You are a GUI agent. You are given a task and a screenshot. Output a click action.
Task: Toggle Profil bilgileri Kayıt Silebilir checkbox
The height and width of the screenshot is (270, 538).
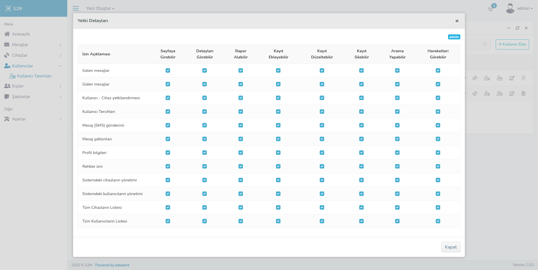361,153
